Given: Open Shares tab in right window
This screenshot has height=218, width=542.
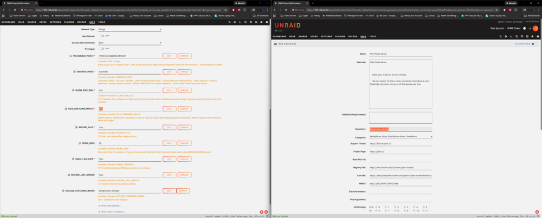Looking at the screenshot, I should coord(303,36).
